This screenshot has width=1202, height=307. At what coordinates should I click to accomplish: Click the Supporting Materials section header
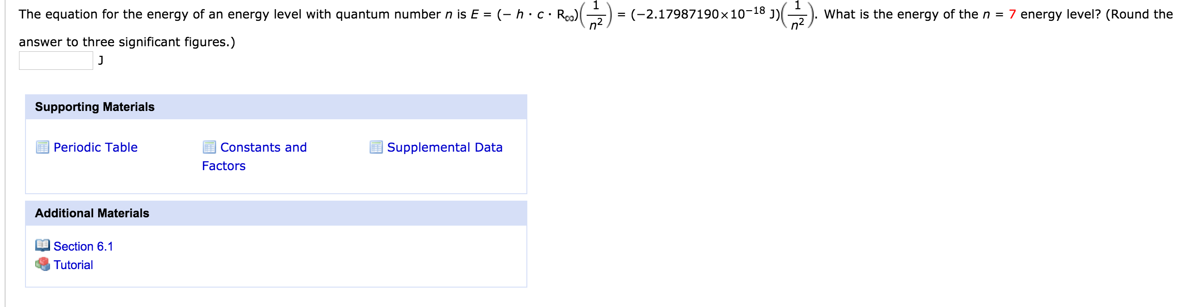tap(276, 107)
